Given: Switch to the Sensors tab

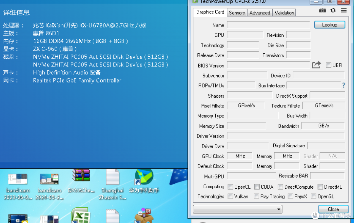Looking at the screenshot, I should click(237, 13).
